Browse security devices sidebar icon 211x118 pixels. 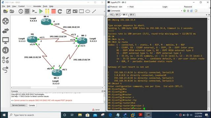(6, 50)
